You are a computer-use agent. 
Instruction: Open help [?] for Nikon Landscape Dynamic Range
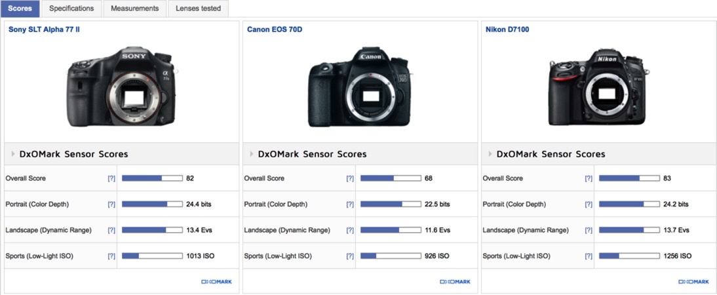click(x=589, y=230)
